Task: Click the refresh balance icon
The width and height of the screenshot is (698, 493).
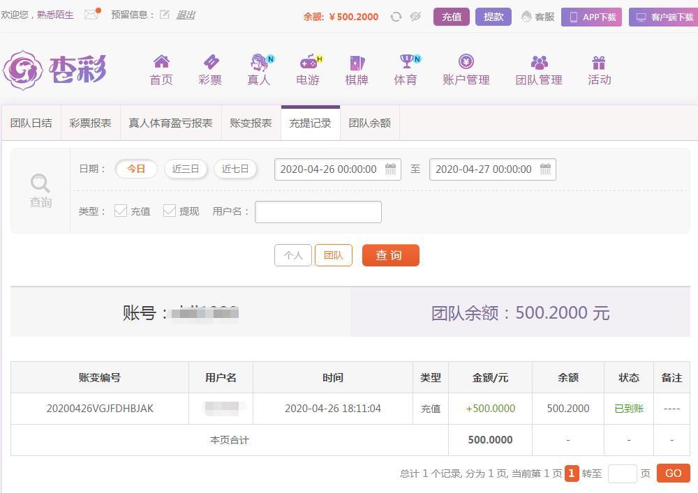Action: coord(396,17)
